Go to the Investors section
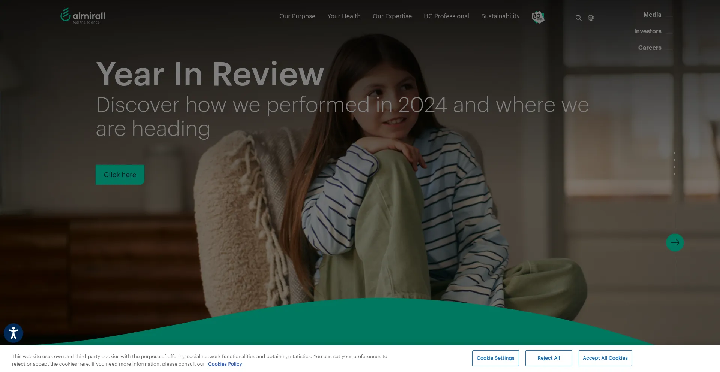 tap(648, 31)
